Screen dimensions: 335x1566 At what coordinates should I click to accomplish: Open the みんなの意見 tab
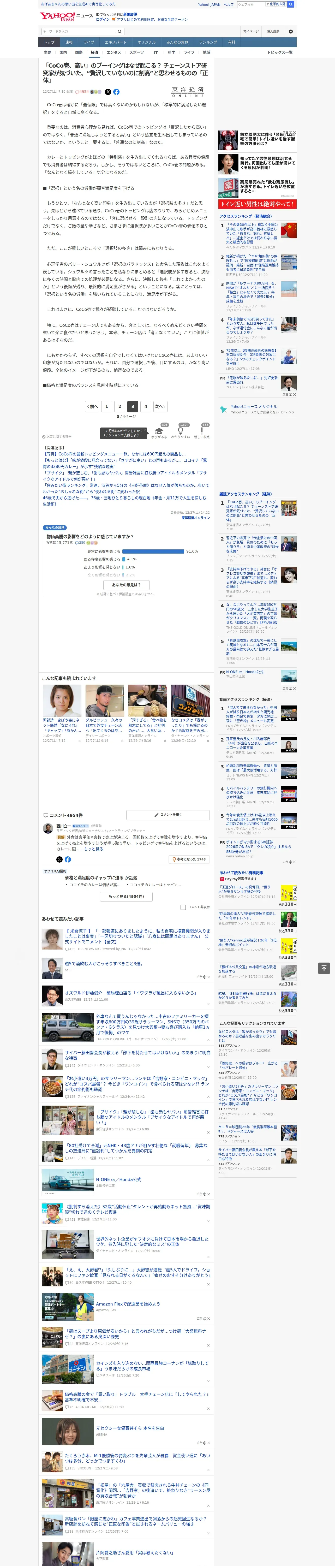tap(177, 43)
